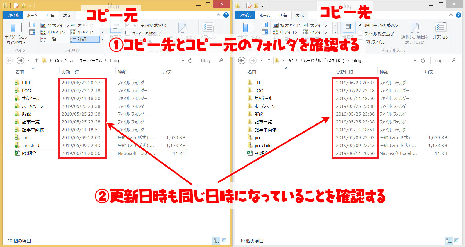
Task: Select 詳細 layout in left window
Action: tap(85, 39)
